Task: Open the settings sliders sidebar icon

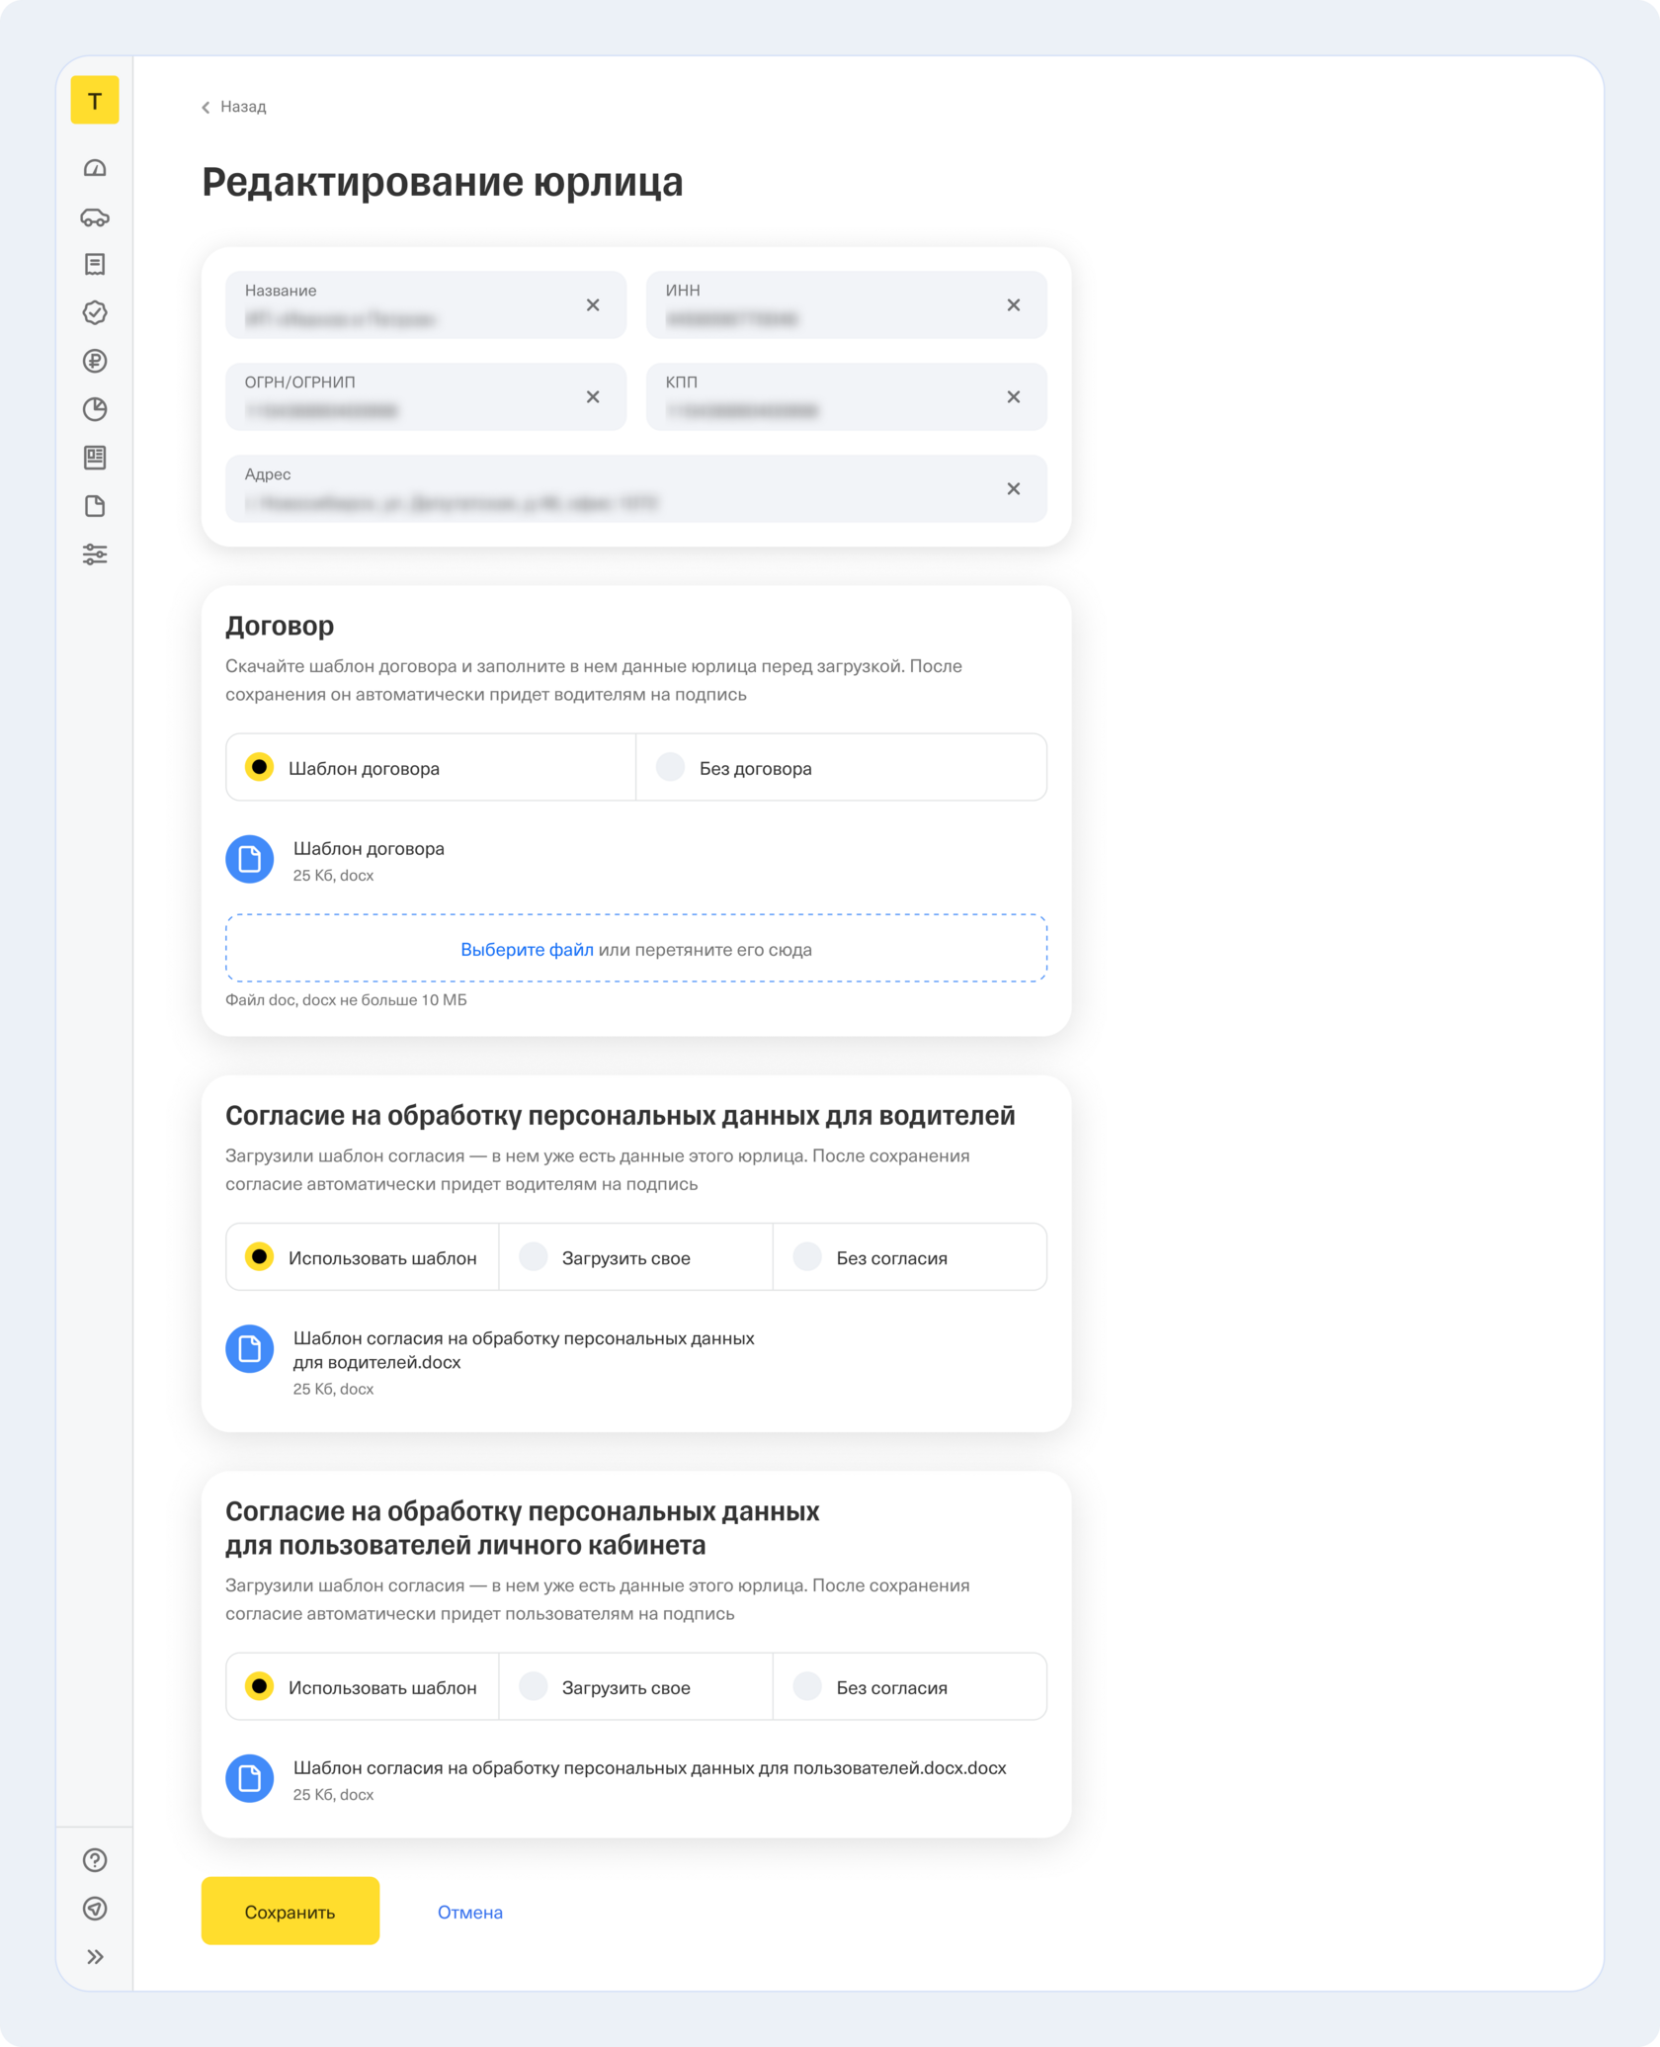Action: 95,554
